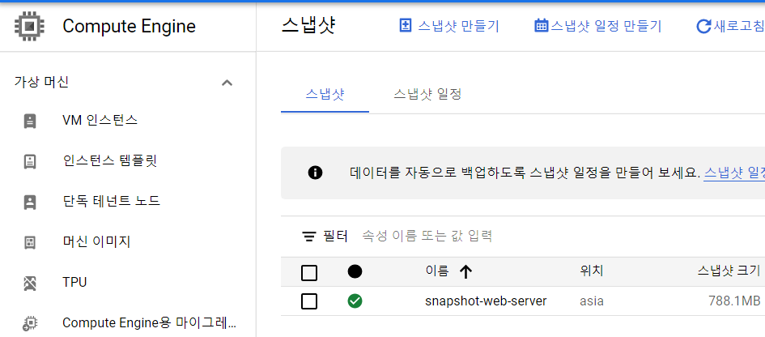
Task: Open 머신 이미지 in the sidebar
Action: tap(96, 241)
